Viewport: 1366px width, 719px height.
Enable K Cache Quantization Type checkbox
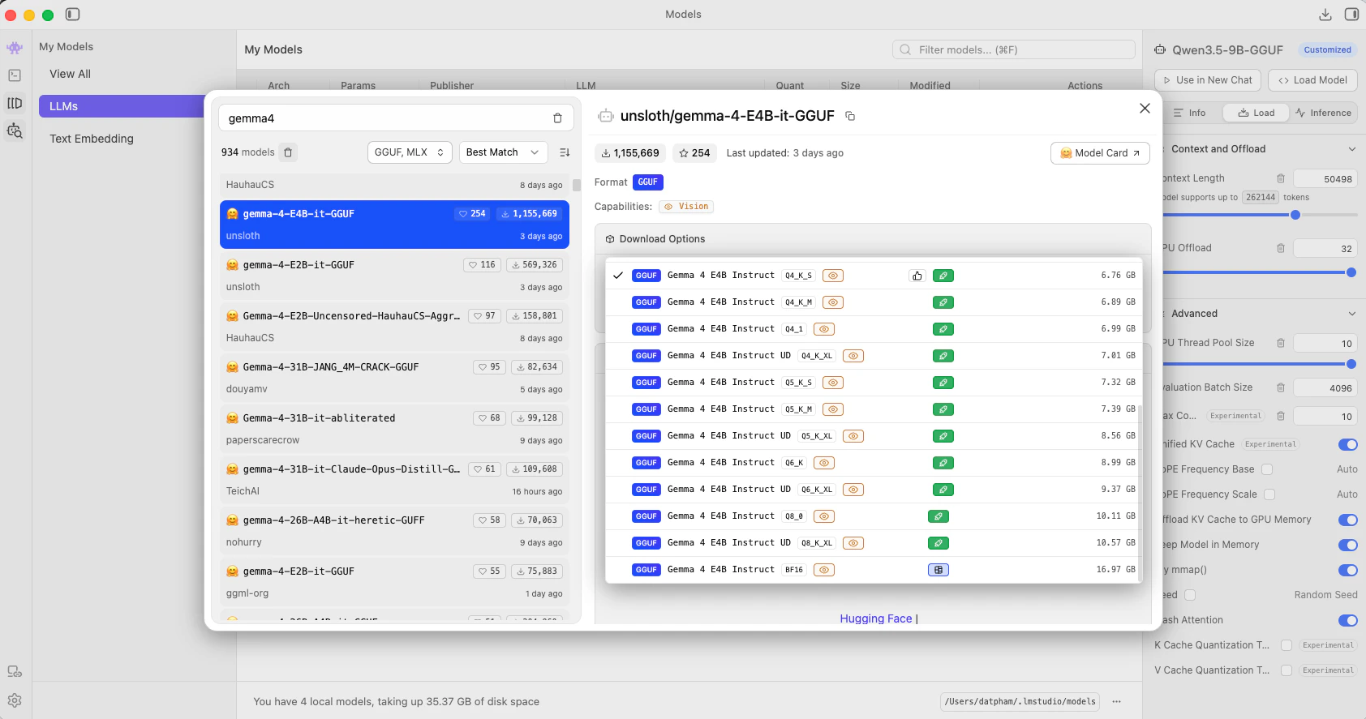[1286, 645]
